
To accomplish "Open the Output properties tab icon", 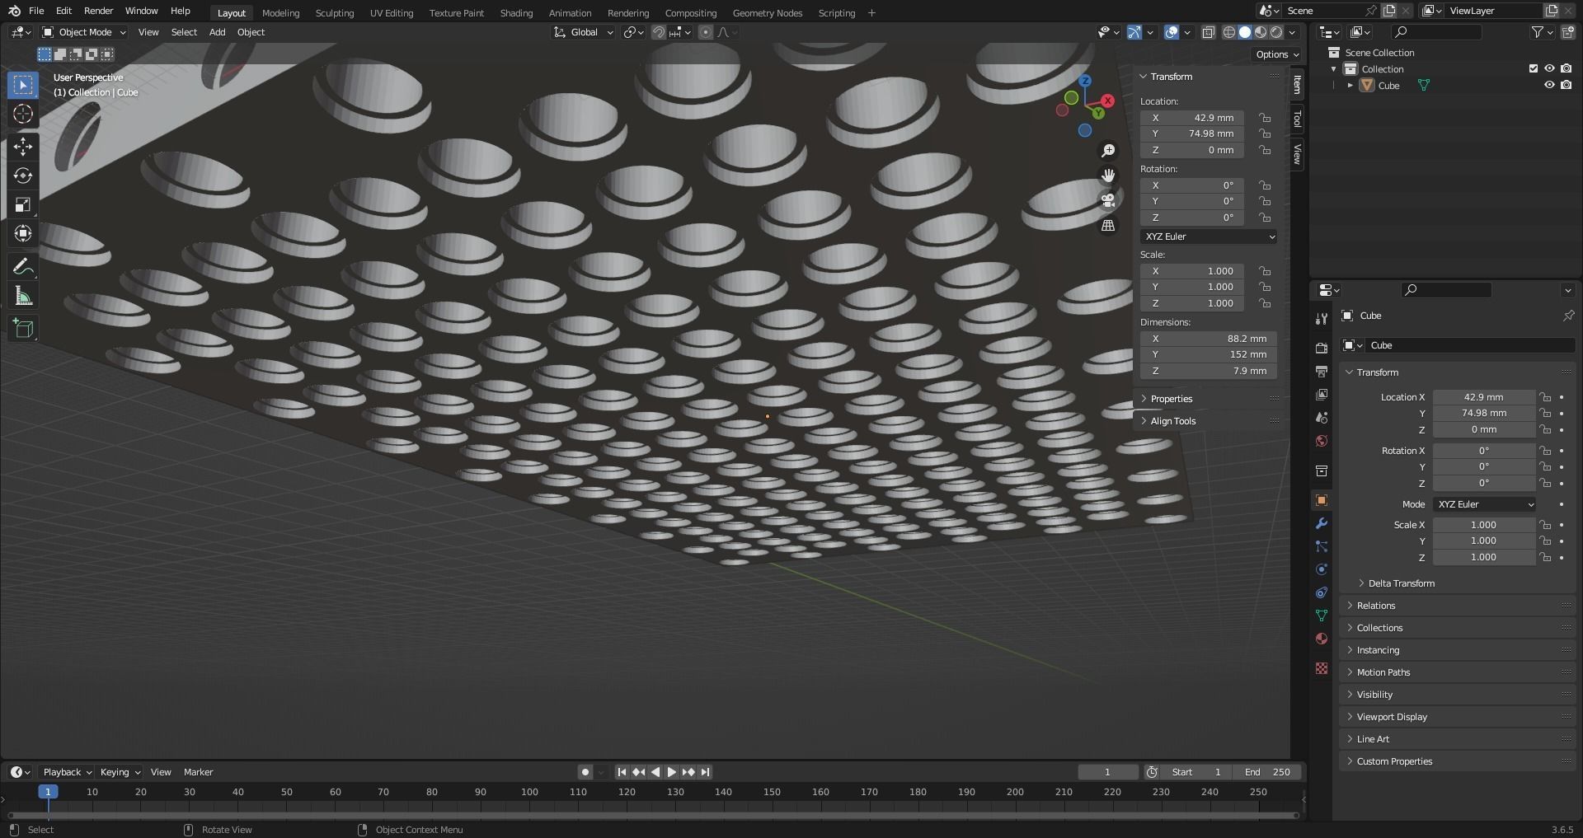I will (1322, 372).
